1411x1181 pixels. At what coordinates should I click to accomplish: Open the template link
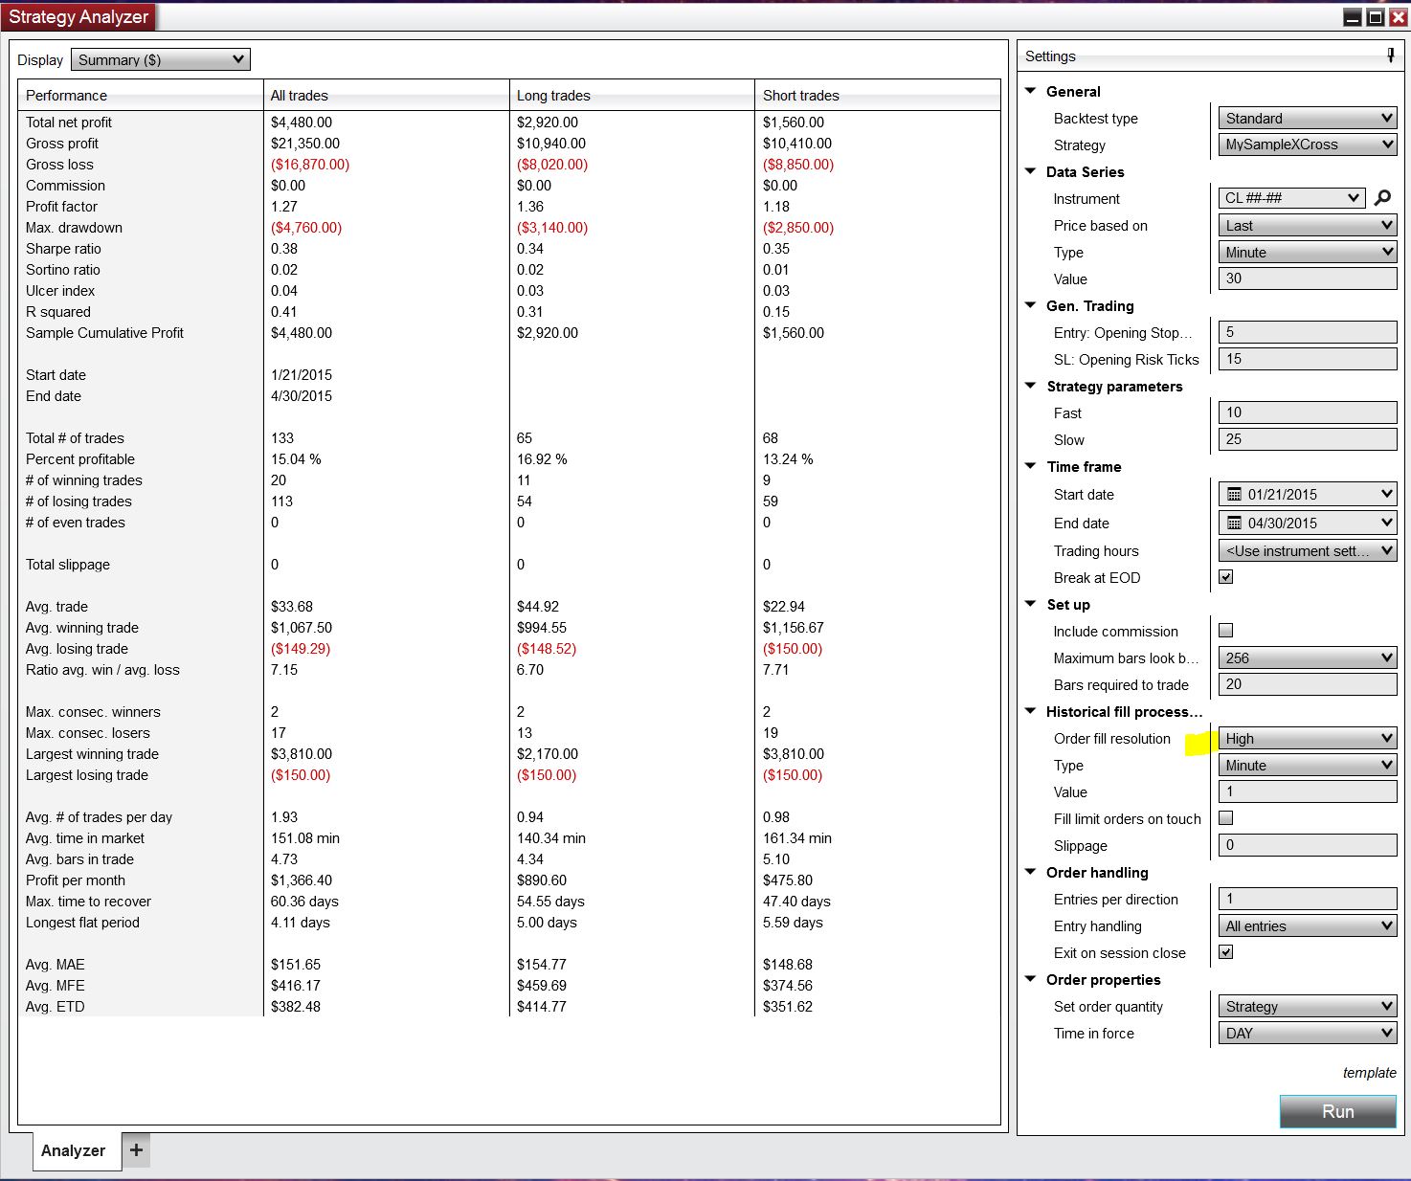click(1369, 1073)
